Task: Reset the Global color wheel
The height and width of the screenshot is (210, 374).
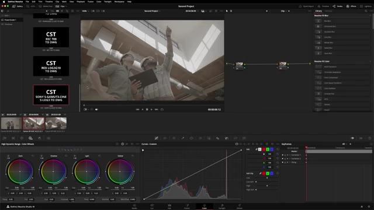Action: point(133,156)
